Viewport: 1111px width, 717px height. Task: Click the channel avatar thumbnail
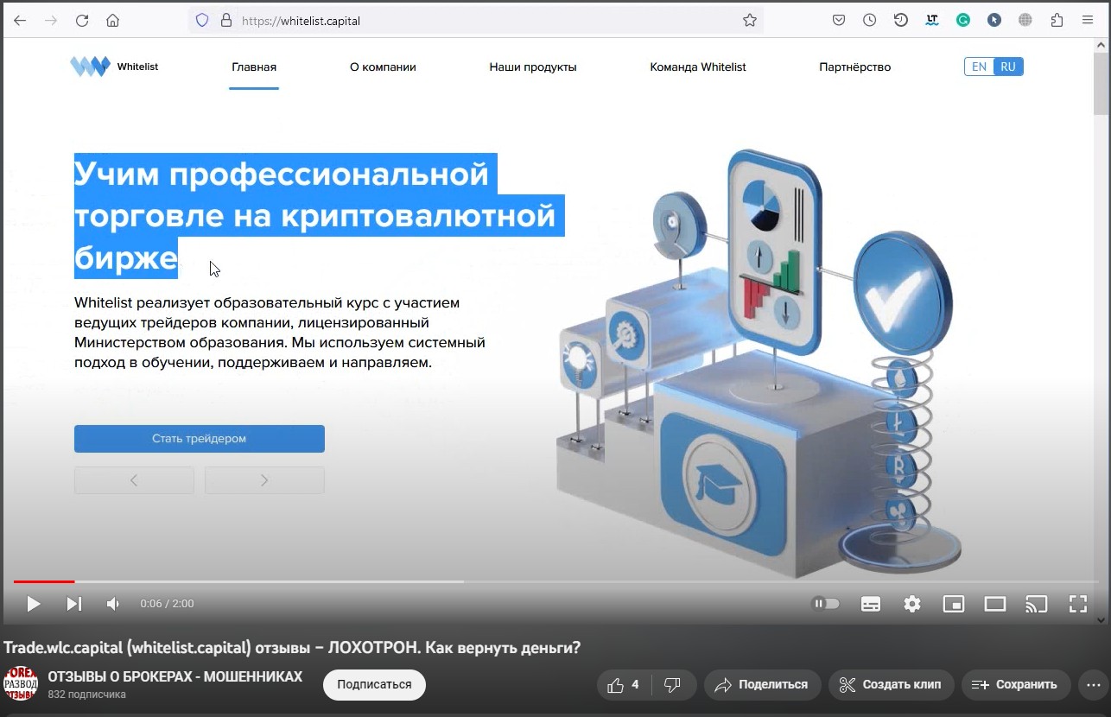click(x=21, y=683)
